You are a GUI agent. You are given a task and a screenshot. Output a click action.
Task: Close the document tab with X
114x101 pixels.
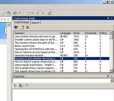point(8,19)
